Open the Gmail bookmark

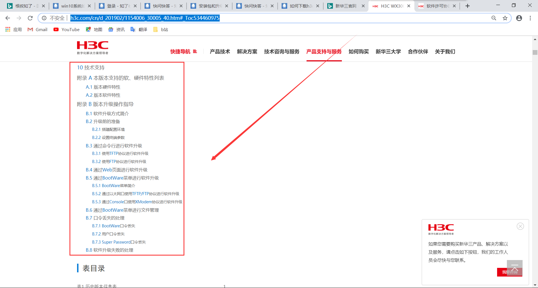[38, 29]
